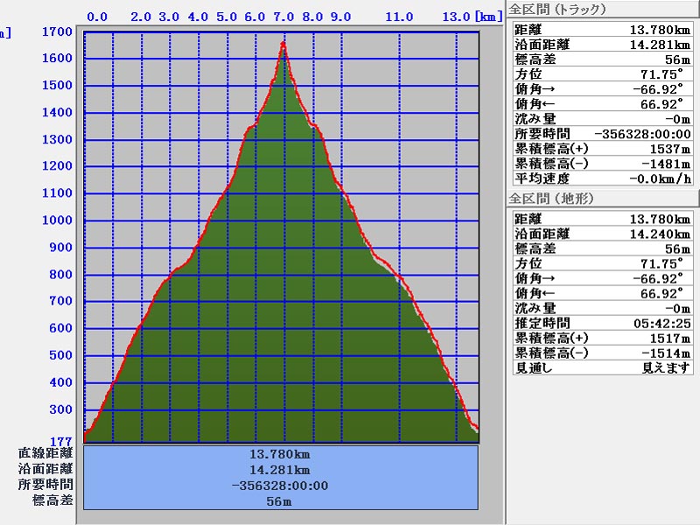Click the 1000 elevation axis label
The image size is (700, 525).
point(56,220)
